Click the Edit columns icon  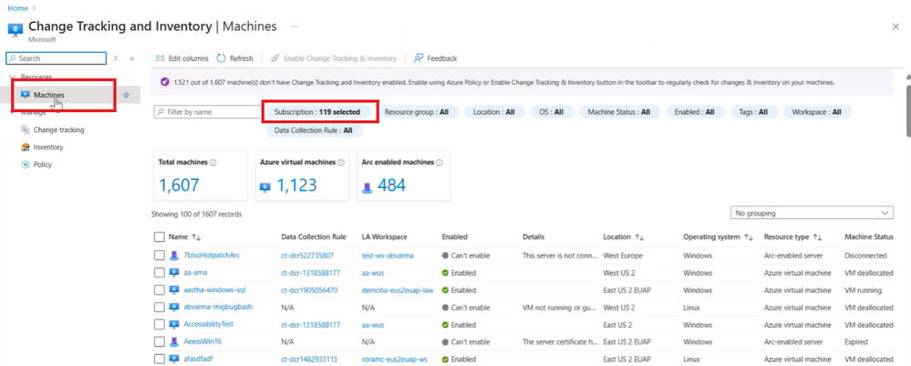(x=160, y=58)
